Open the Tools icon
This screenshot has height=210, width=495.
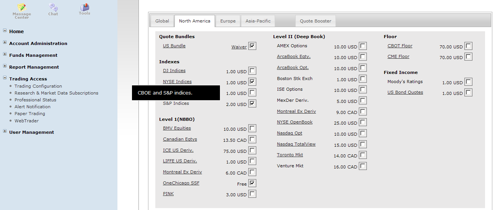(85, 9)
